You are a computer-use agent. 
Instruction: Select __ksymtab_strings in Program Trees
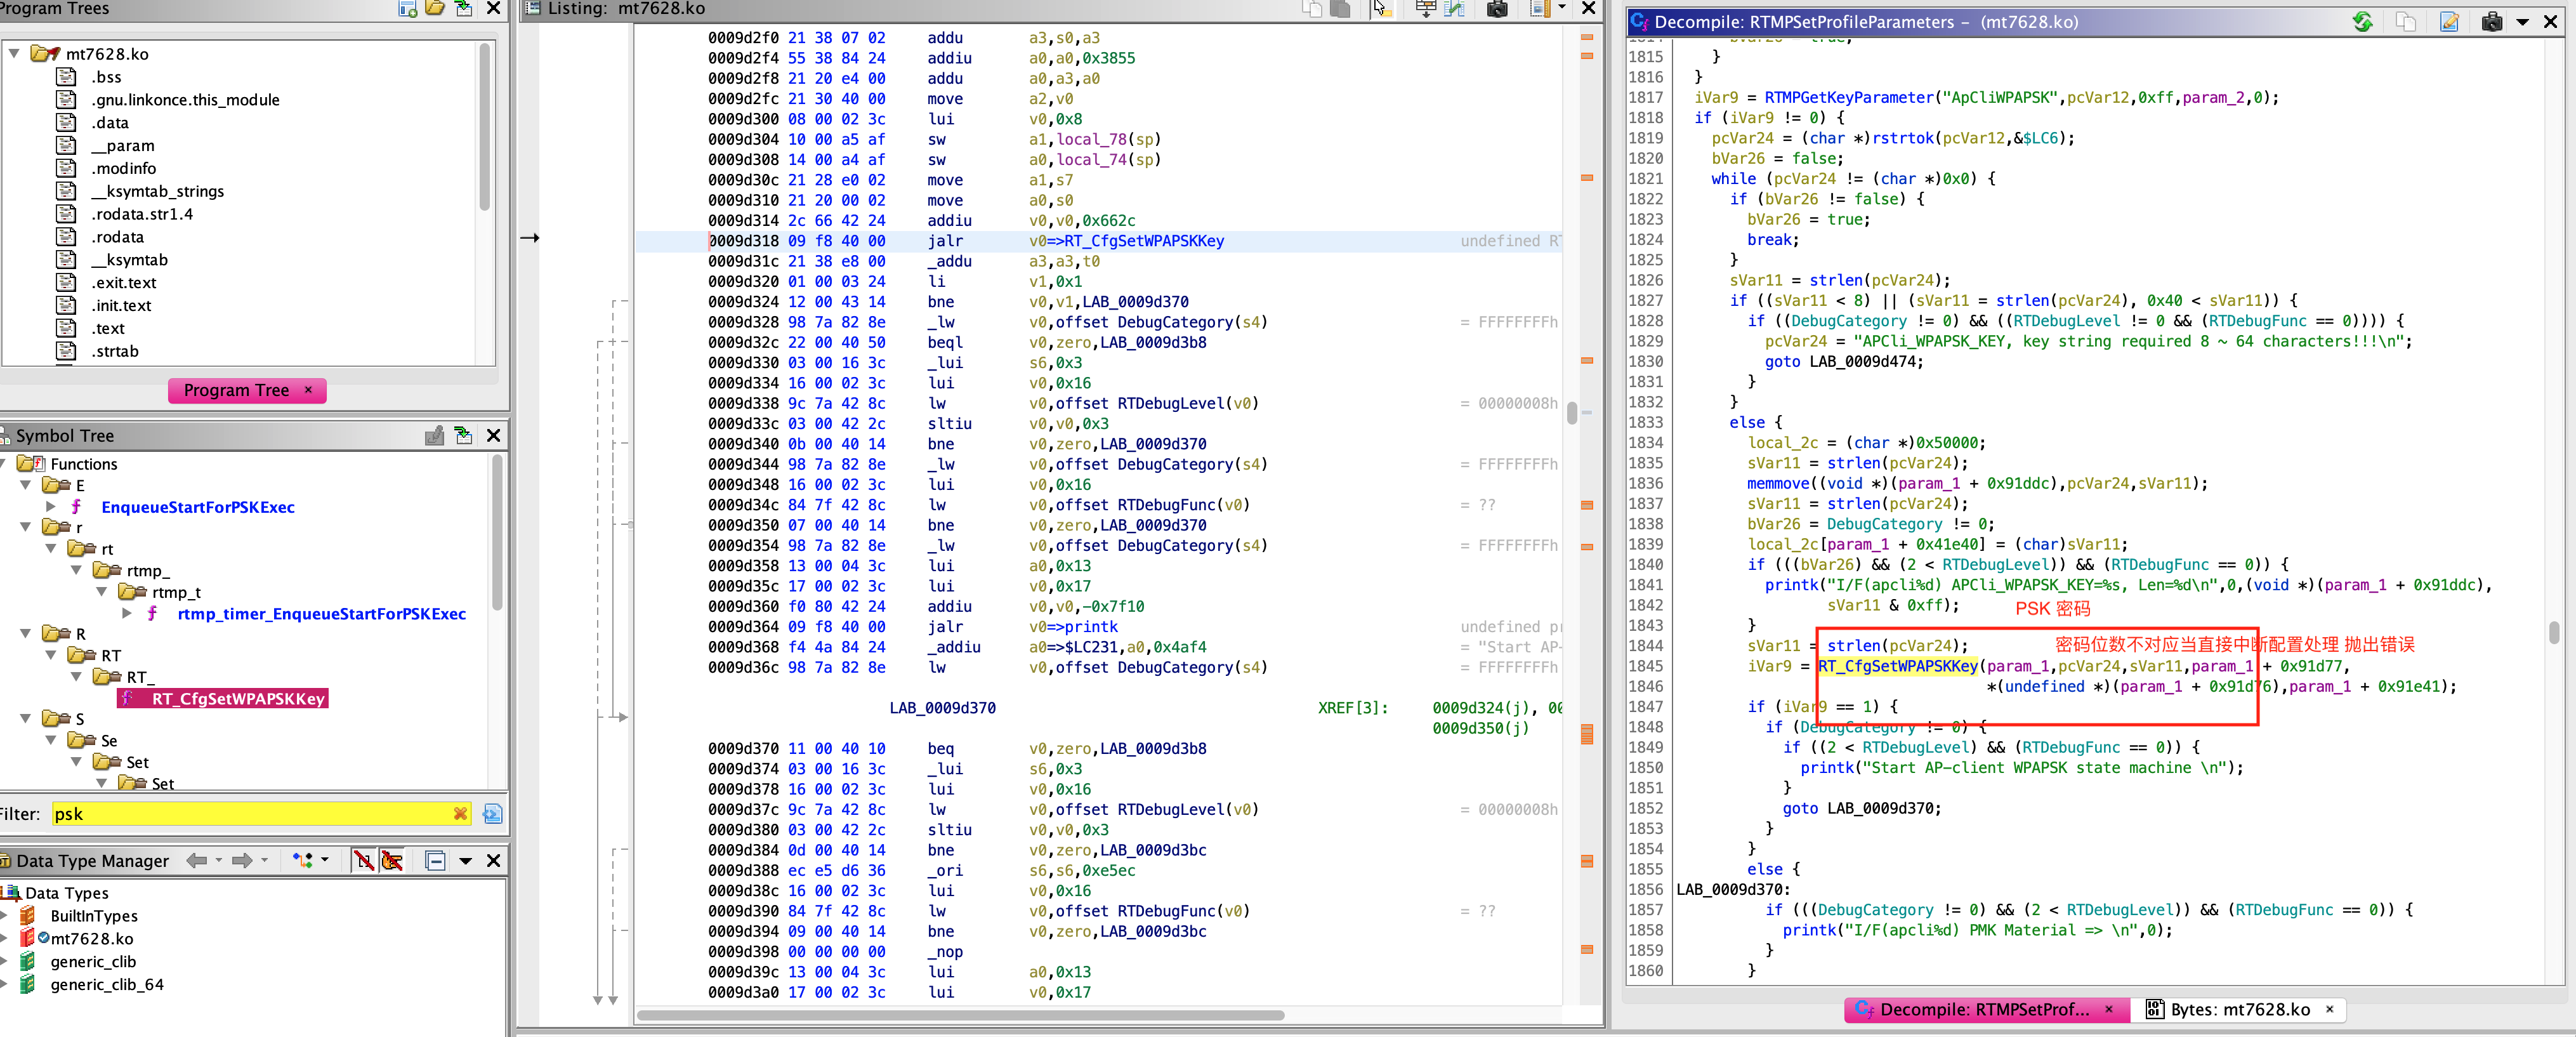(x=157, y=191)
